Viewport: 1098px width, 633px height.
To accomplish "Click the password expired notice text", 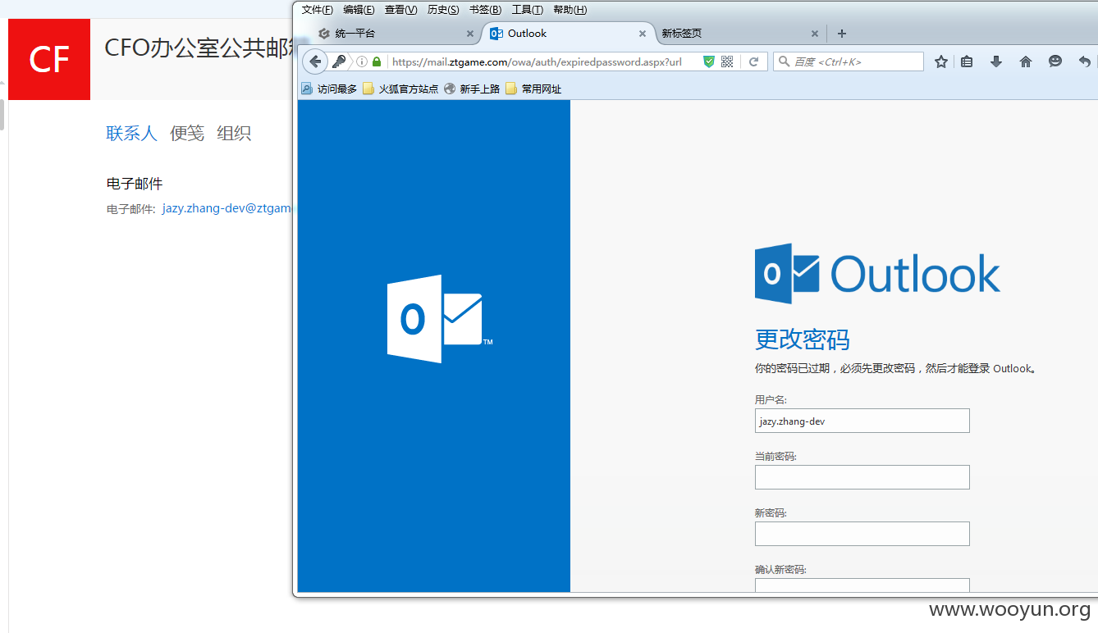I will 895,369.
